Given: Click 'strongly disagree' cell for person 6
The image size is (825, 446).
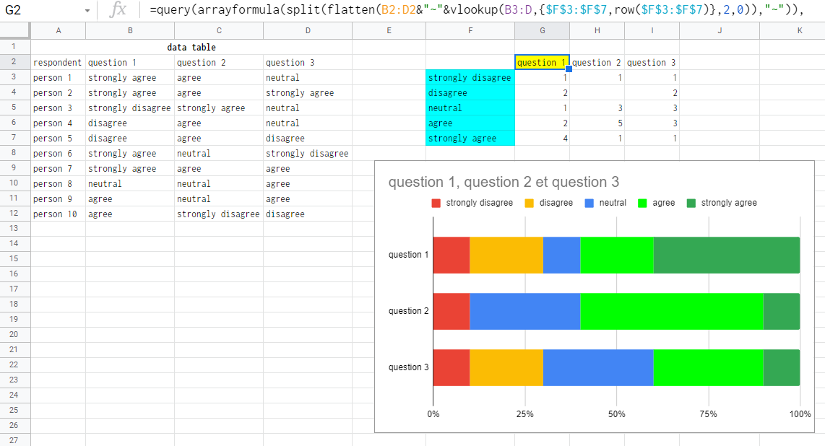Looking at the screenshot, I should click(308, 154).
